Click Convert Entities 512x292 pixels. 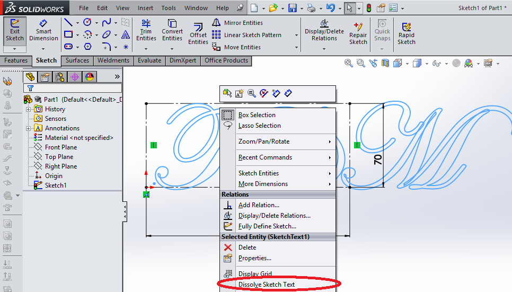(172, 30)
